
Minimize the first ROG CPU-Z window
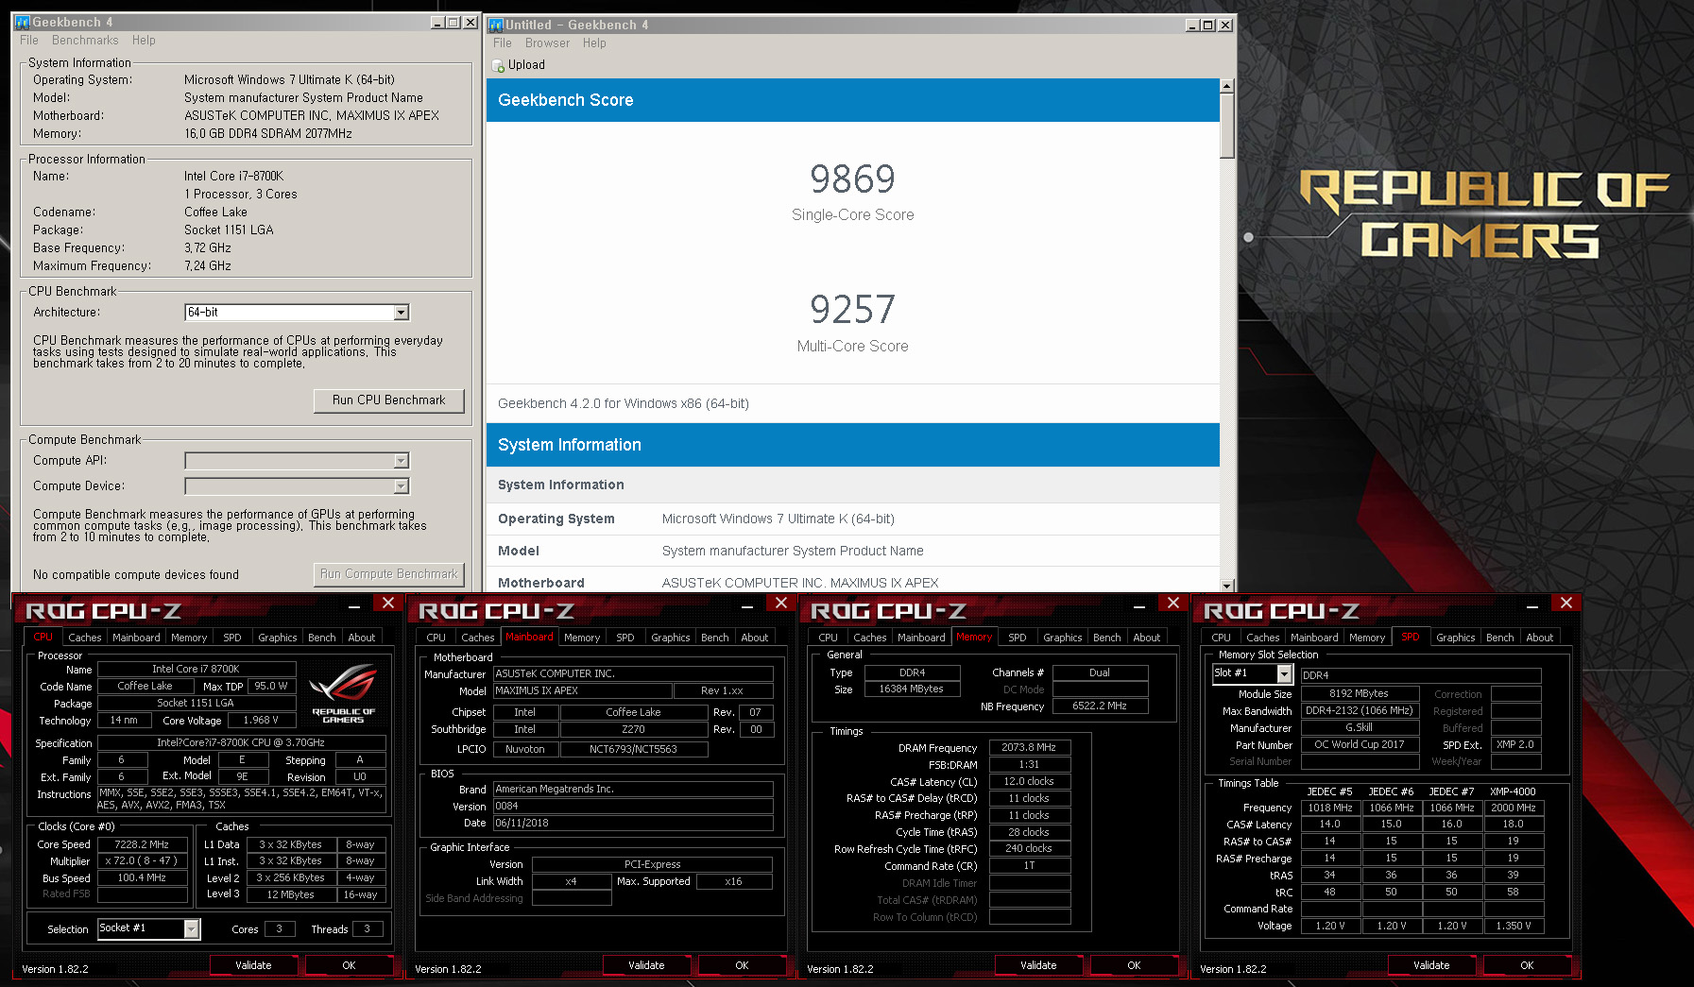[x=354, y=606]
